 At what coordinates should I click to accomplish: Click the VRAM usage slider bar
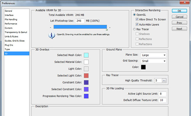coord(80,27)
